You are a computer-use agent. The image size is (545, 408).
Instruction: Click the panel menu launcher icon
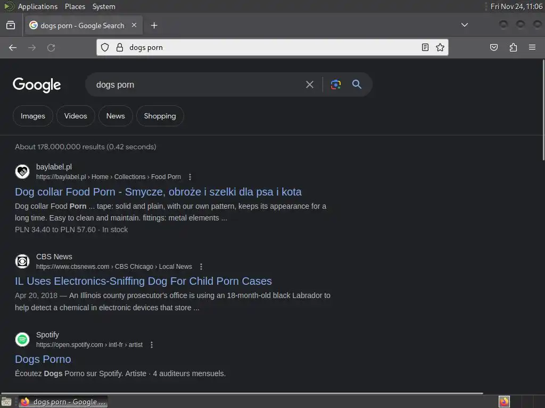9,6
